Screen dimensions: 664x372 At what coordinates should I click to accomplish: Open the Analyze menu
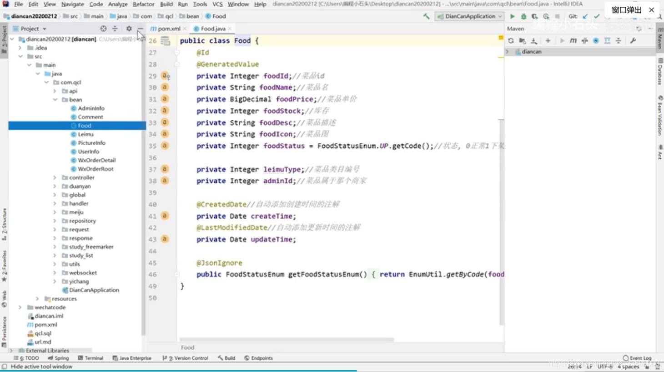(118, 4)
